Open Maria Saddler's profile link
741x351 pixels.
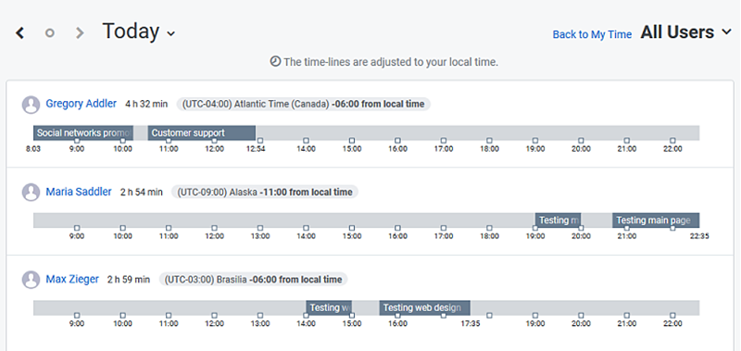point(79,192)
